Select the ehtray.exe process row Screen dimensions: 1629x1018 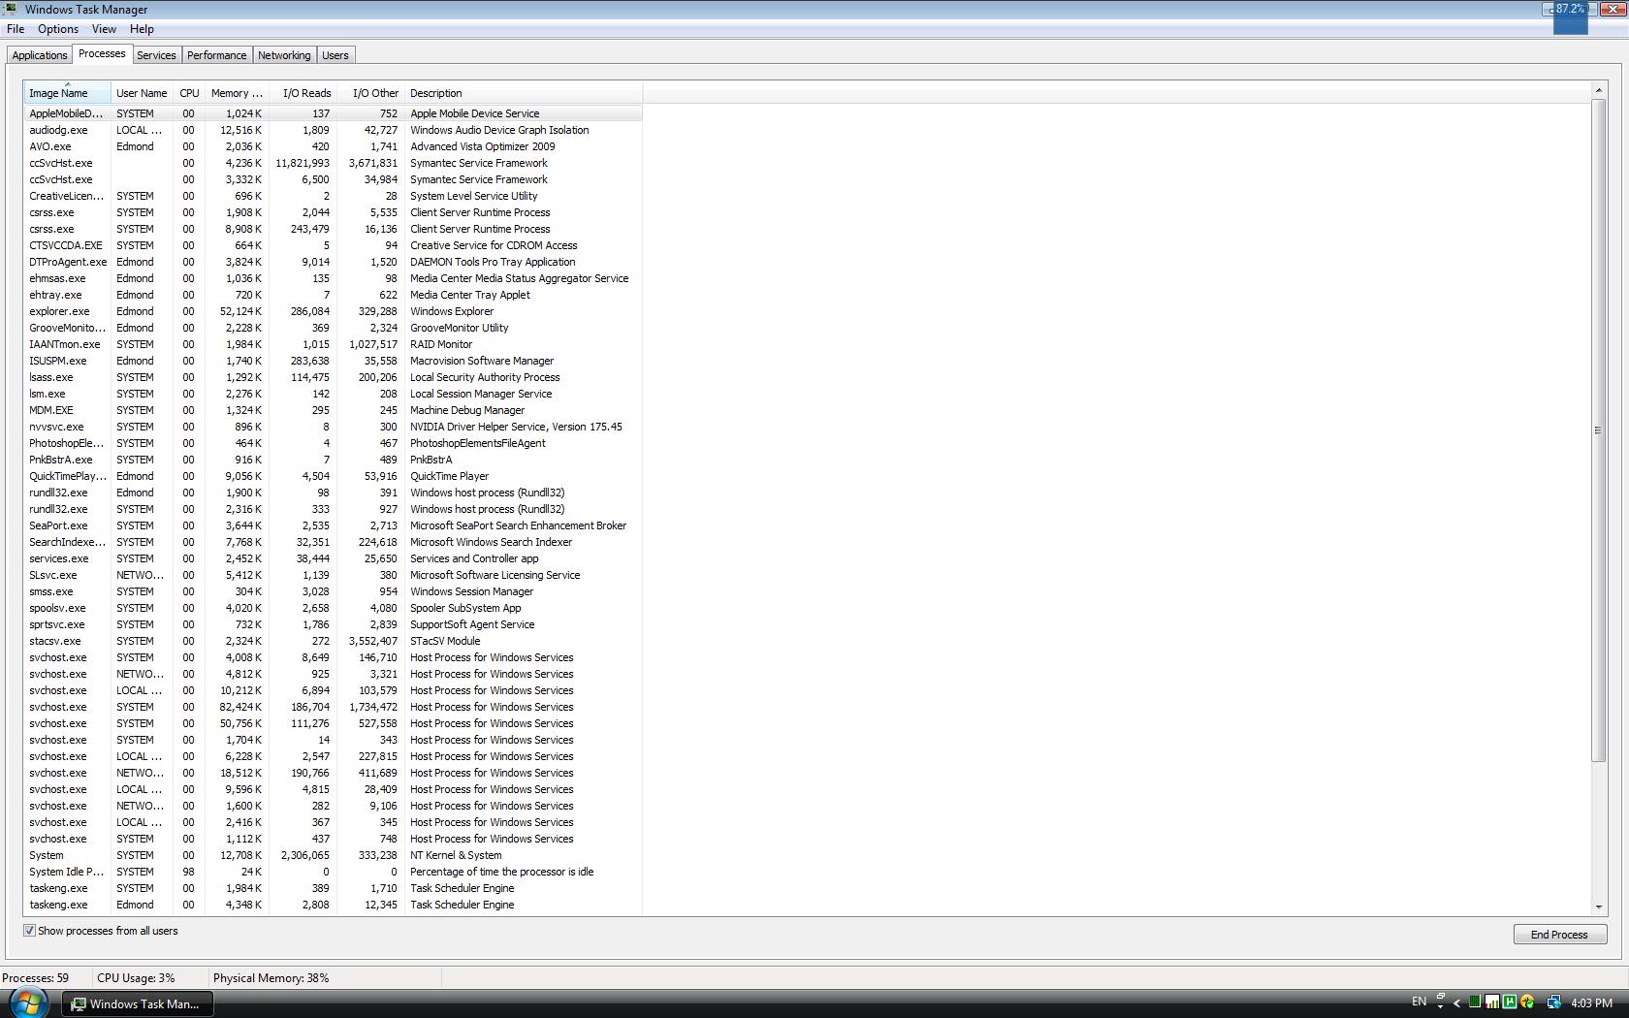click(333, 295)
